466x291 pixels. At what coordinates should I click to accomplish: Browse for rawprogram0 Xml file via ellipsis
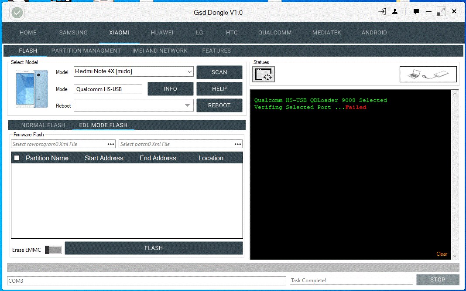point(111,144)
